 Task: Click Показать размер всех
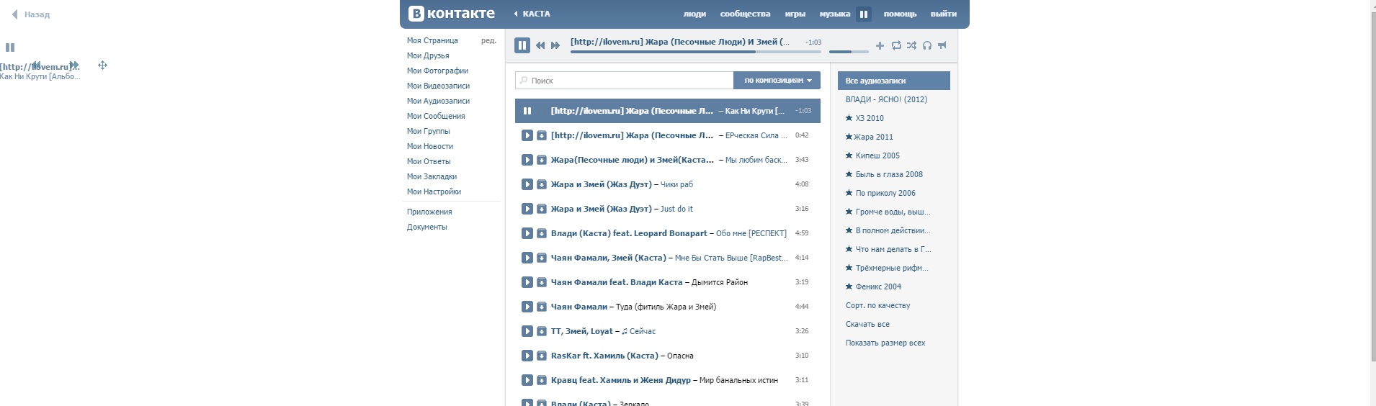click(x=885, y=343)
